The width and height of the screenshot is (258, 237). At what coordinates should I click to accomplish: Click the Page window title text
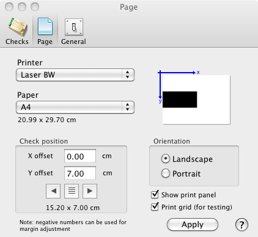[x=129, y=7]
